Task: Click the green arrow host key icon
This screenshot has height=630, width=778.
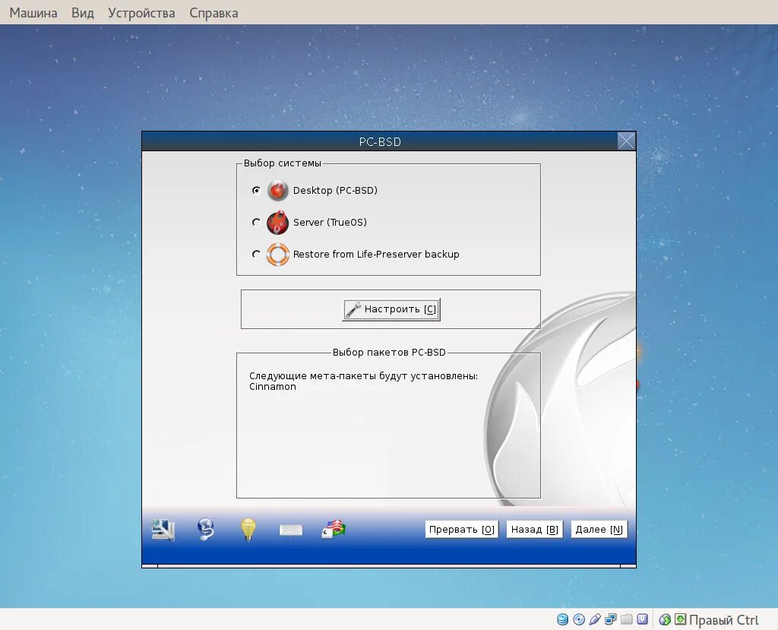Action: [680, 619]
